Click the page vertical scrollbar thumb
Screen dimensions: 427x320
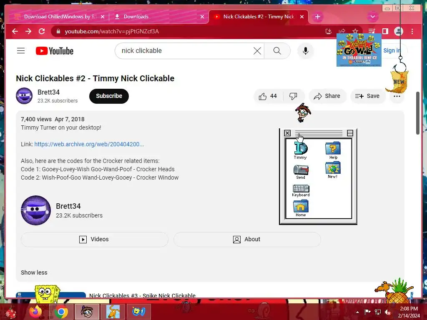point(418,113)
